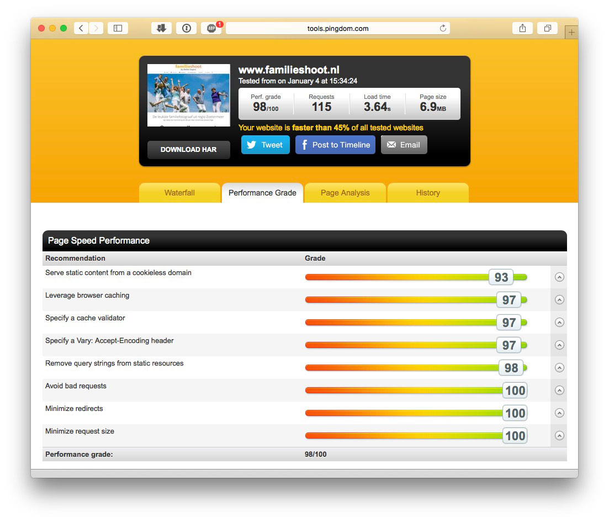Open the Safari share menu
This screenshot has width=609, height=522.
pos(522,28)
